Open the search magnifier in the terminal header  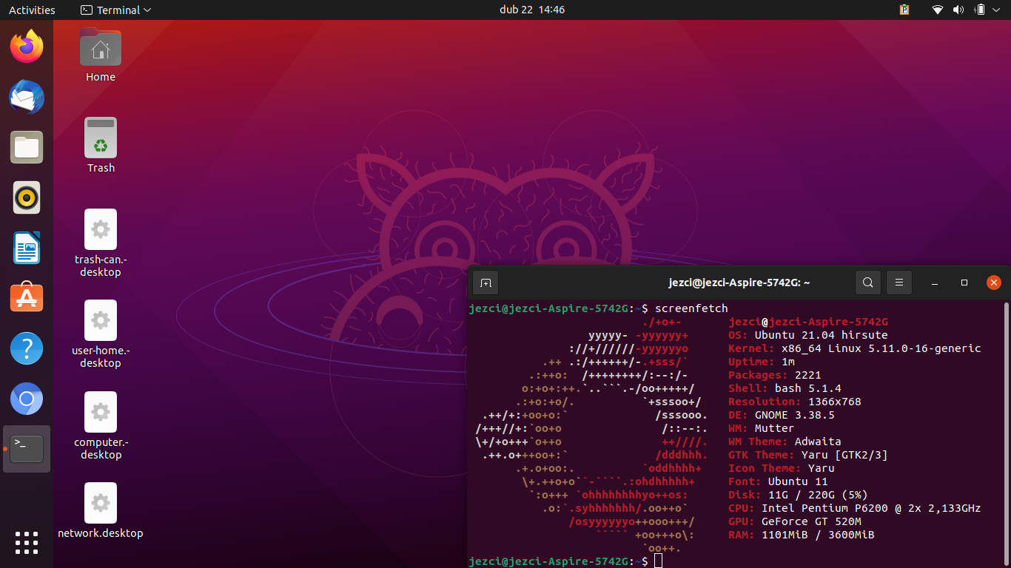pyautogui.click(x=867, y=283)
